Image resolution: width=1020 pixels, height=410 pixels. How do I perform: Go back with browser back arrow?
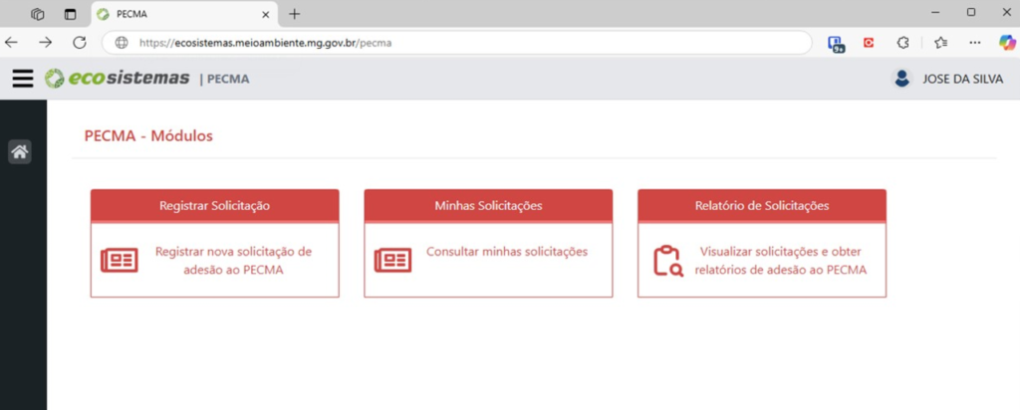12,43
